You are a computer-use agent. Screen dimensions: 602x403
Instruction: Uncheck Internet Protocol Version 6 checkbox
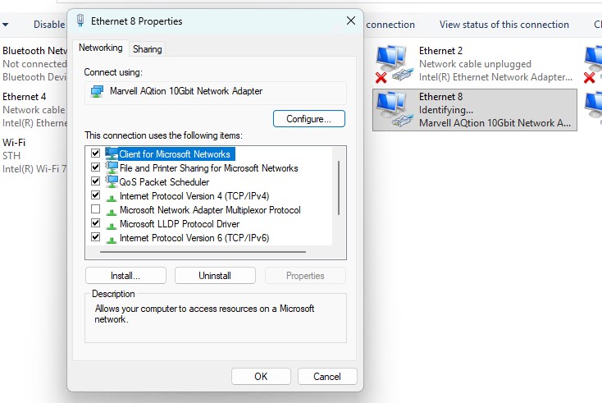(96, 237)
